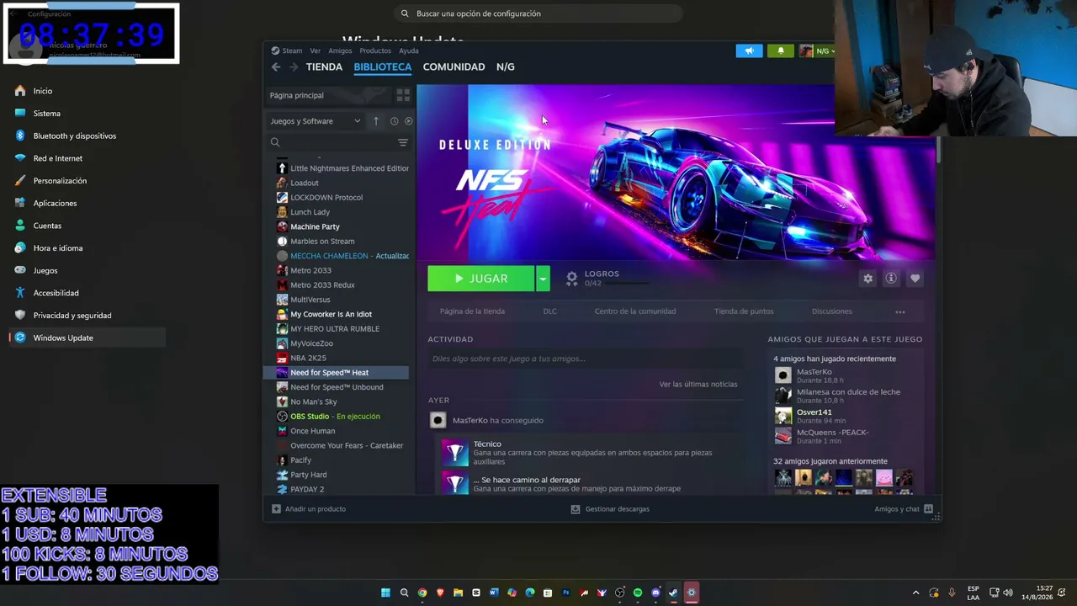Show hidden system tray icons chevron

pos(916,593)
